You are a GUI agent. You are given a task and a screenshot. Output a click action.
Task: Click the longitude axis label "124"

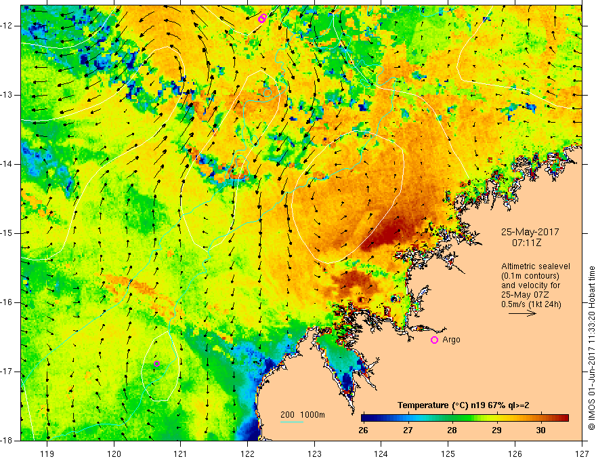tap(381, 454)
